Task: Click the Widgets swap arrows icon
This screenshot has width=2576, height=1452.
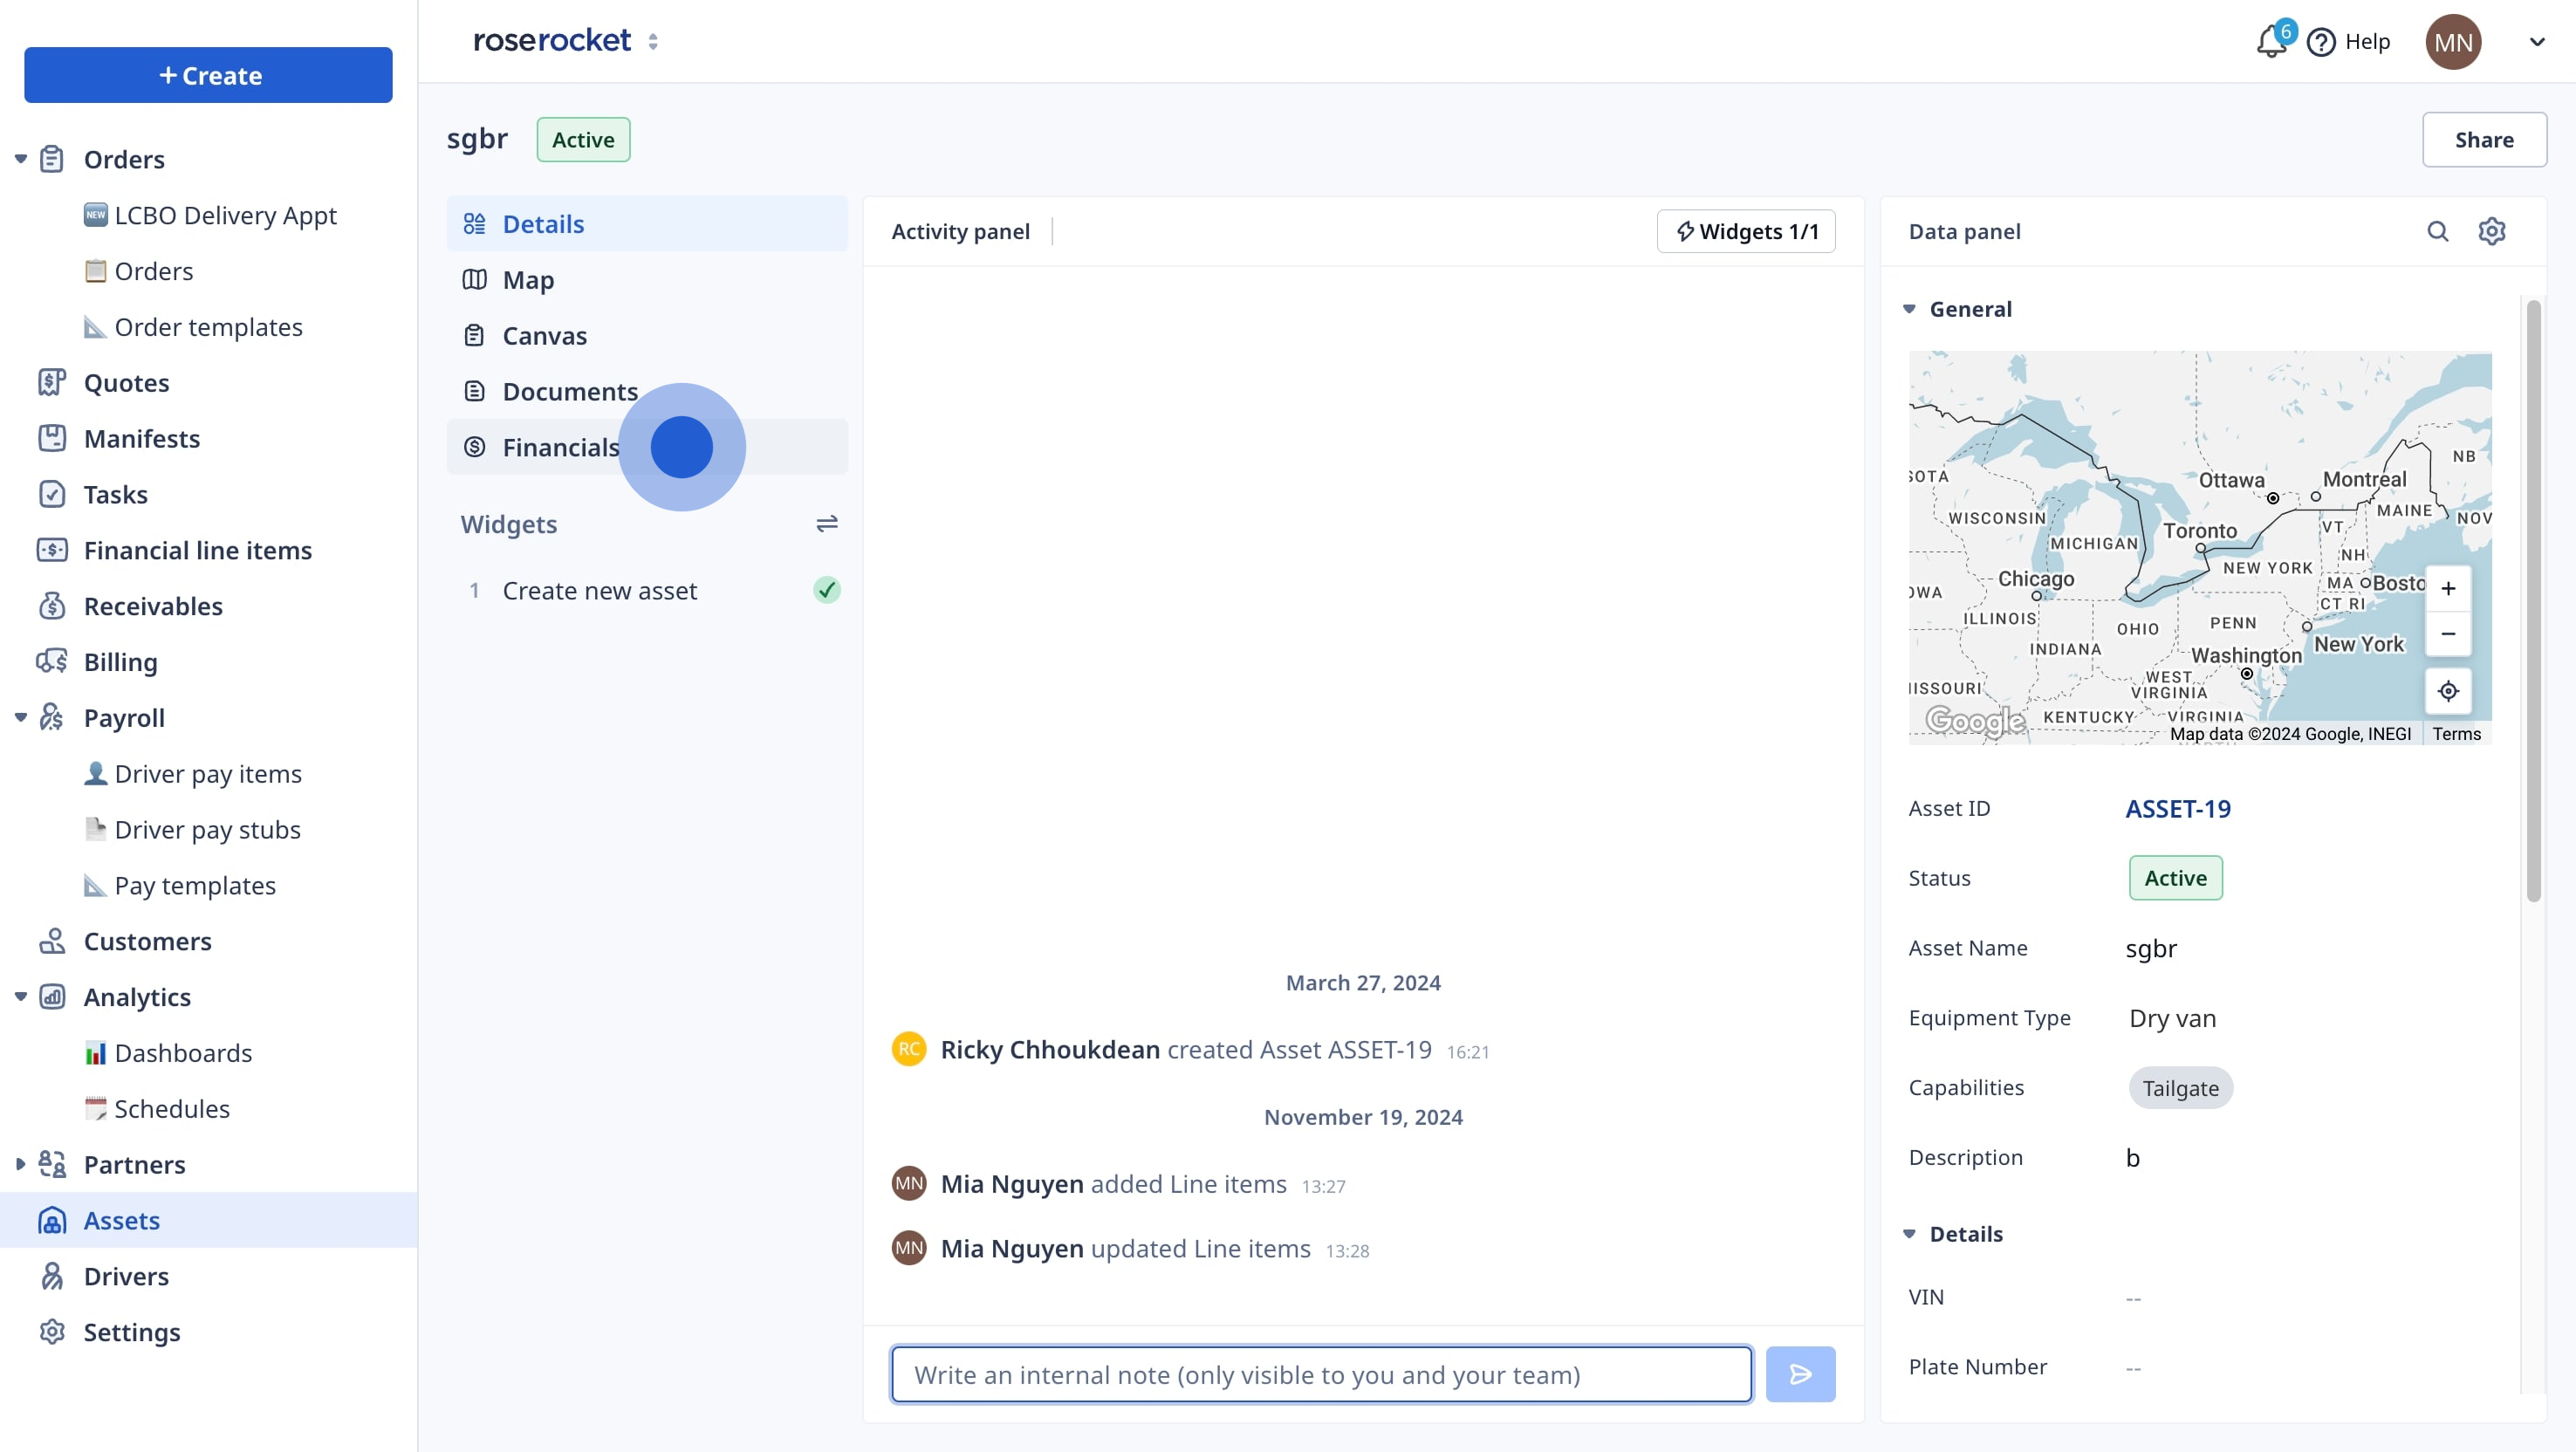Action: pyautogui.click(x=826, y=524)
